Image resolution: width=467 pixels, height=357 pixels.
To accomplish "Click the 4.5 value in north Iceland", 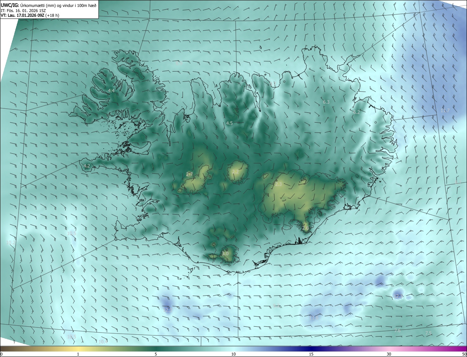I will [x=229, y=123].
